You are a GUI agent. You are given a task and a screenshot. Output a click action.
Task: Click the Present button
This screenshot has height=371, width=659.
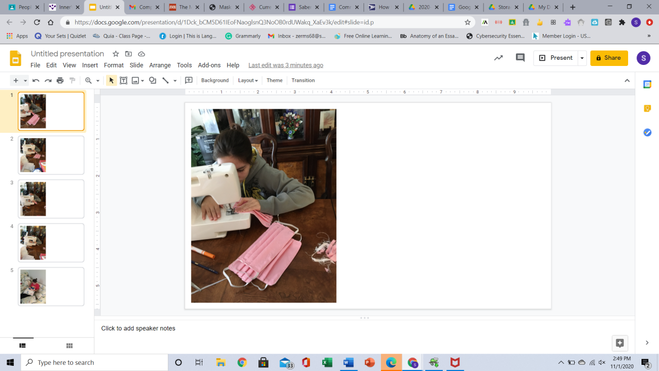tap(556, 58)
